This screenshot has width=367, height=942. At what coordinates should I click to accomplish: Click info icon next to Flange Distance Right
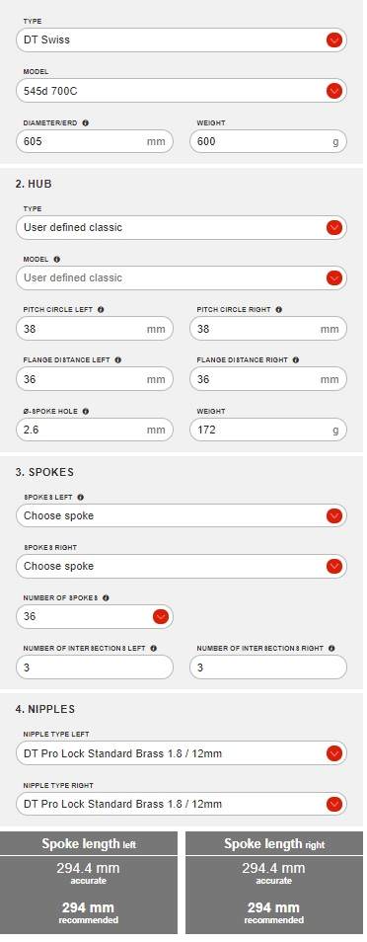[x=296, y=360]
